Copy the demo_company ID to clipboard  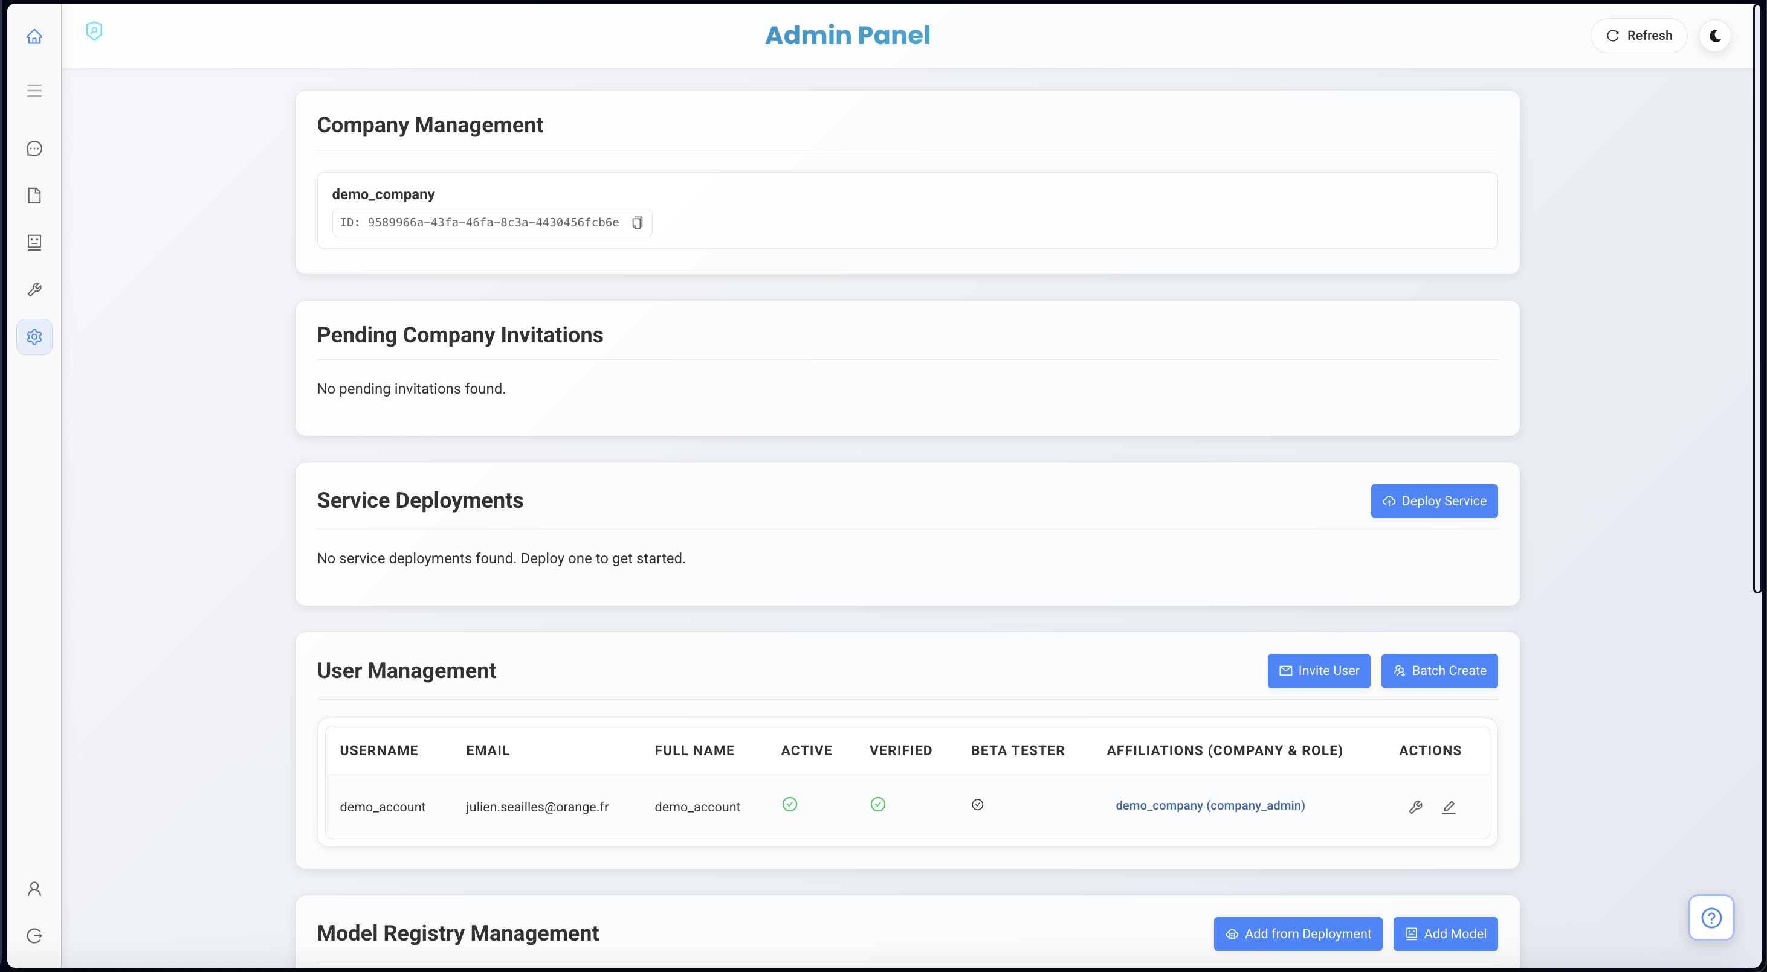638,223
